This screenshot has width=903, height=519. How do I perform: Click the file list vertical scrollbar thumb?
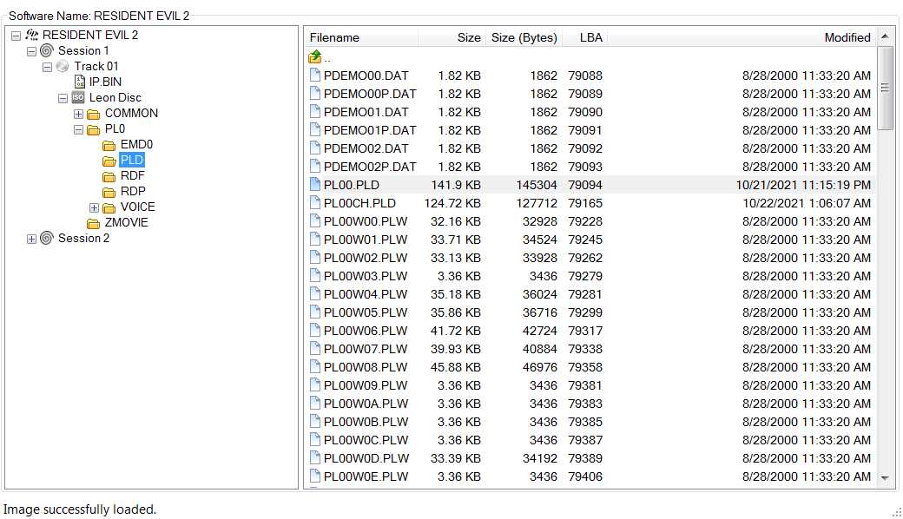pyautogui.click(x=885, y=88)
